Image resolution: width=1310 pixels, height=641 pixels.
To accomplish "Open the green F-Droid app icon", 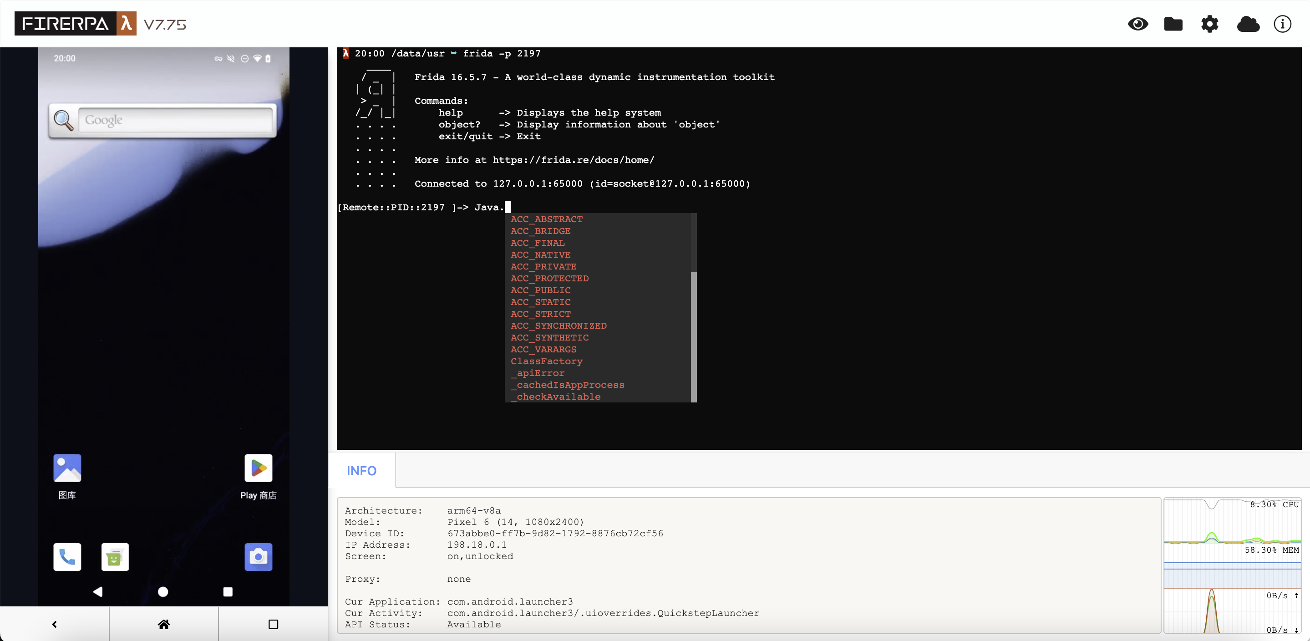I will (x=115, y=557).
